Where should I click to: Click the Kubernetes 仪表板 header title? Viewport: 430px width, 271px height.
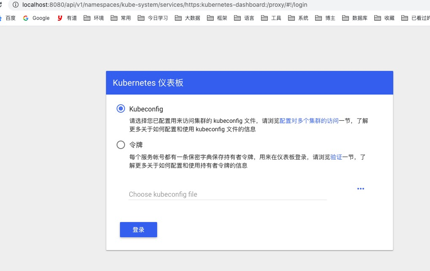148,83
